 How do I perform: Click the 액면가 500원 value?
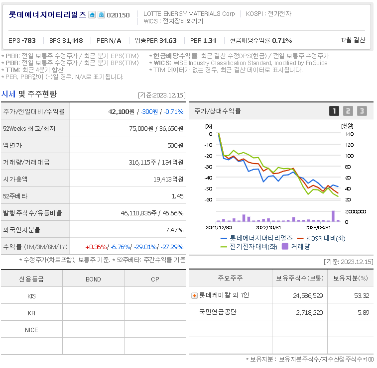[175, 146]
